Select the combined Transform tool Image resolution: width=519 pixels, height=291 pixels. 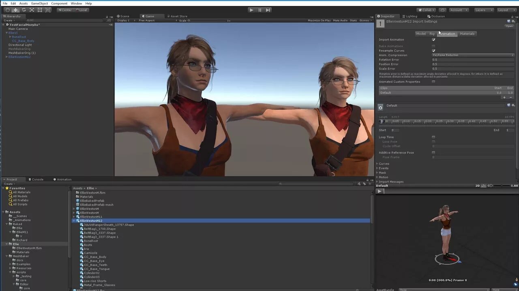point(48,10)
